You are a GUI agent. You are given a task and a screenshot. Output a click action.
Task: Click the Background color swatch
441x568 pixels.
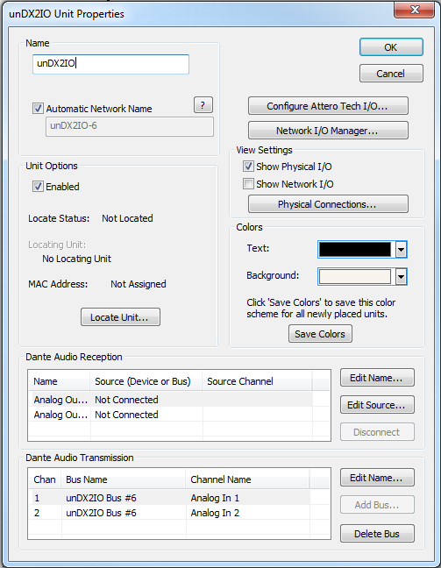(x=355, y=277)
